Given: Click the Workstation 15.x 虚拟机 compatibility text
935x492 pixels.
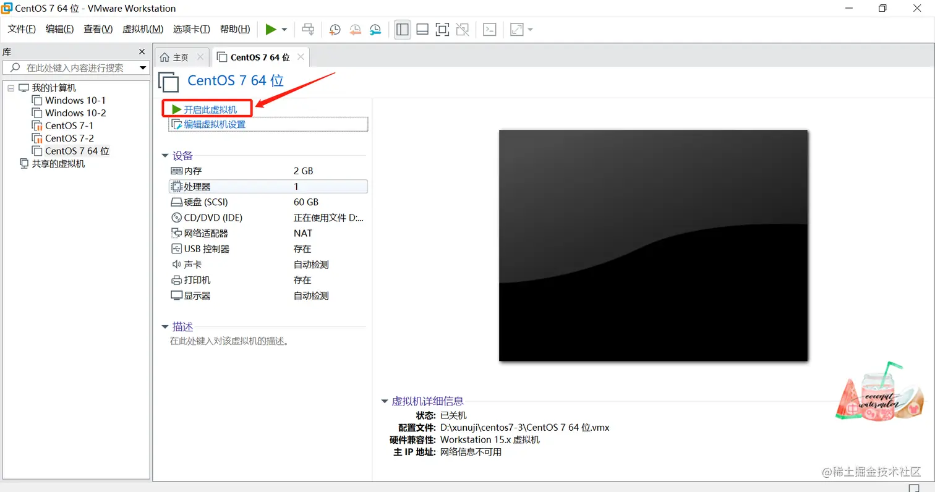Looking at the screenshot, I should tap(490, 439).
